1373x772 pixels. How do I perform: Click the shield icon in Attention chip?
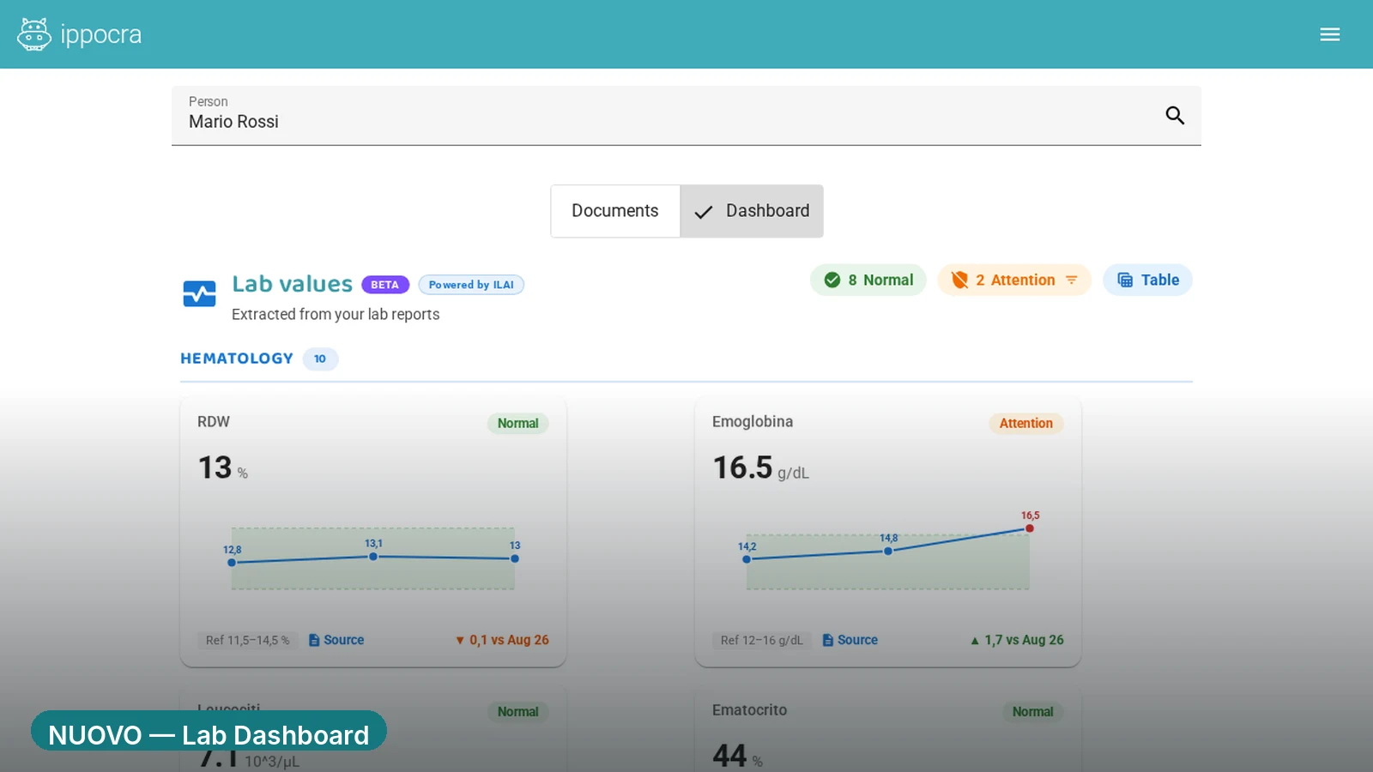click(959, 280)
